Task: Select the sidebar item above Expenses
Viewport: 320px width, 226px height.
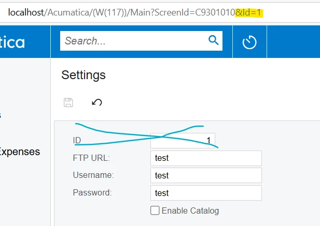Action: tap(2, 116)
